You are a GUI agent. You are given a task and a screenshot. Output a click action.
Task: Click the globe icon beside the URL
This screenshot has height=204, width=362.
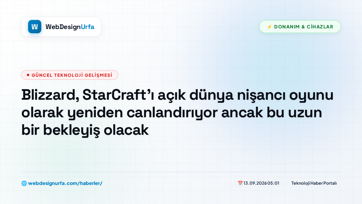point(24,183)
